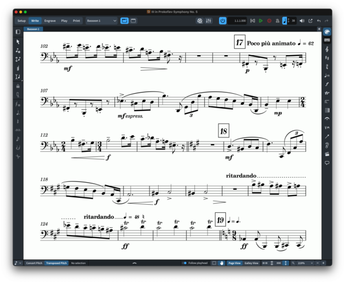Click the redo arrow
345x283 pixels.
[327, 21]
